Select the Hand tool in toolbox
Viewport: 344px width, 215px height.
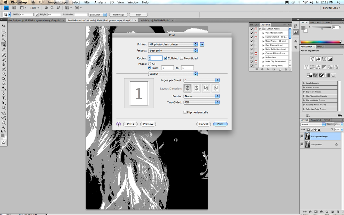[3, 122]
